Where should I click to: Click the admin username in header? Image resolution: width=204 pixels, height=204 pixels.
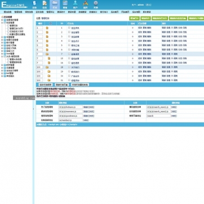pyautogui.click(x=140, y=5)
